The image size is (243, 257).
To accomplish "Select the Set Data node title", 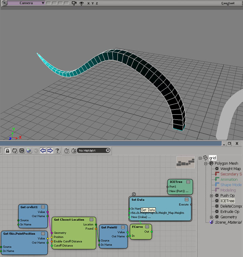I will click(138, 200).
